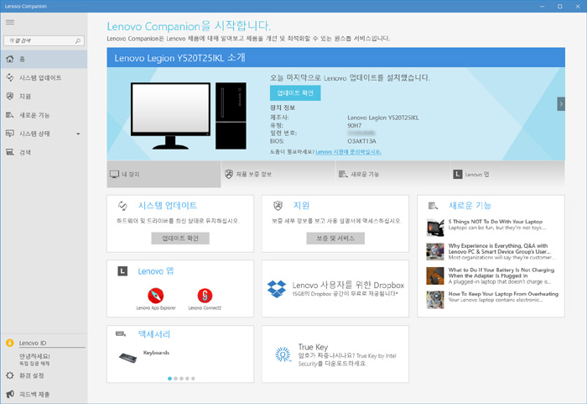Open the Keyboards accessory image
Viewport: 587px width, 404px height.
pyautogui.click(x=127, y=358)
